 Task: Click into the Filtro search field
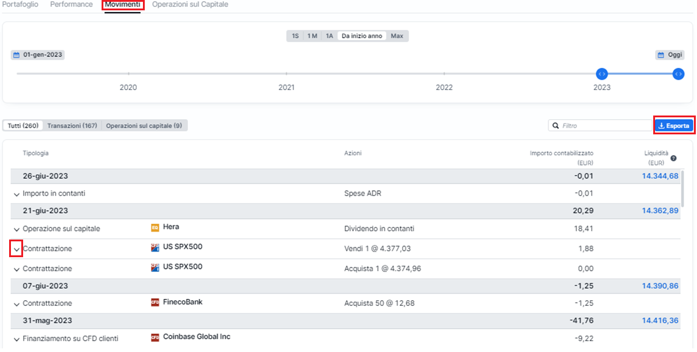click(600, 126)
